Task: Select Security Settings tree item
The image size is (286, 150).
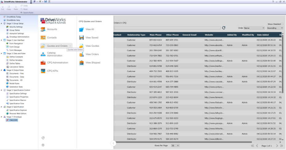Action: coord(16,27)
